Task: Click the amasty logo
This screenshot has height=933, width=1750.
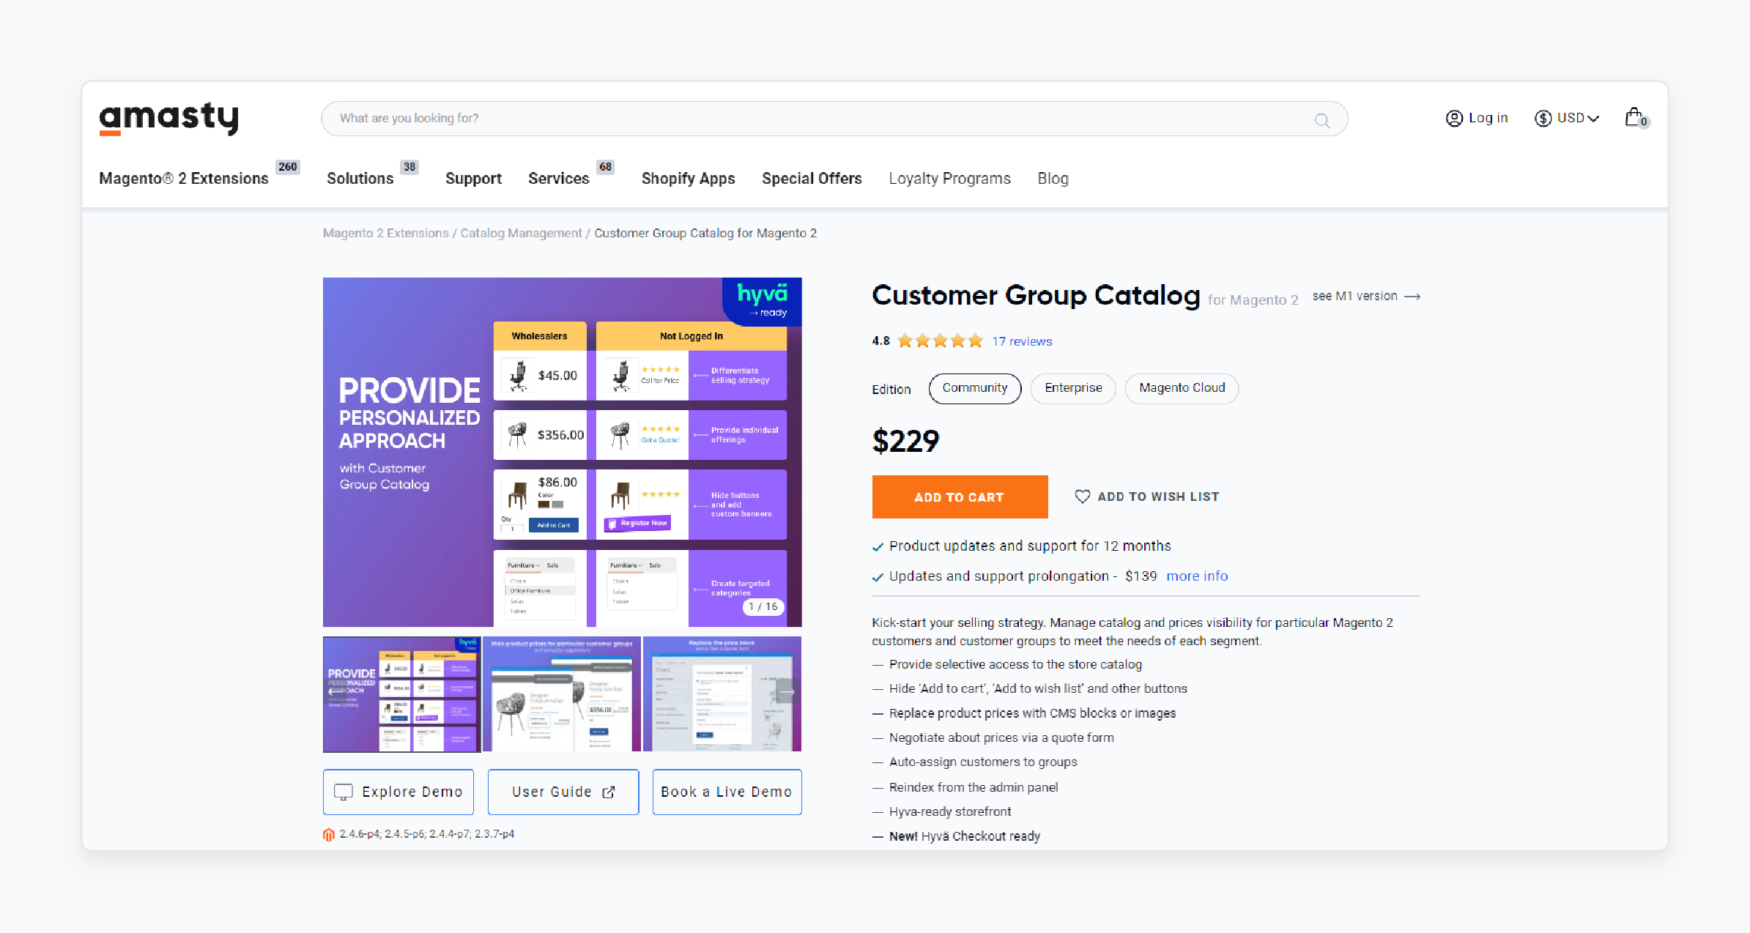Action: [169, 118]
